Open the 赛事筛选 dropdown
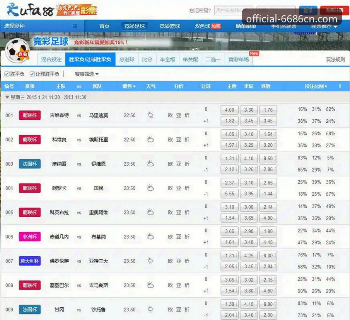 tap(86, 74)
